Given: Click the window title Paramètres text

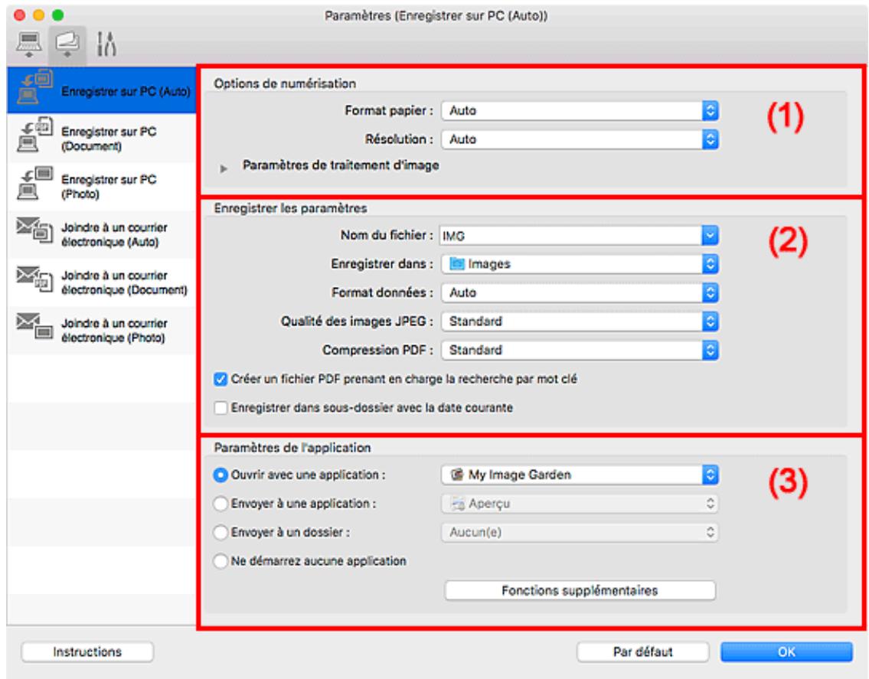Looking at the screenshot, I should click(436, 15).
